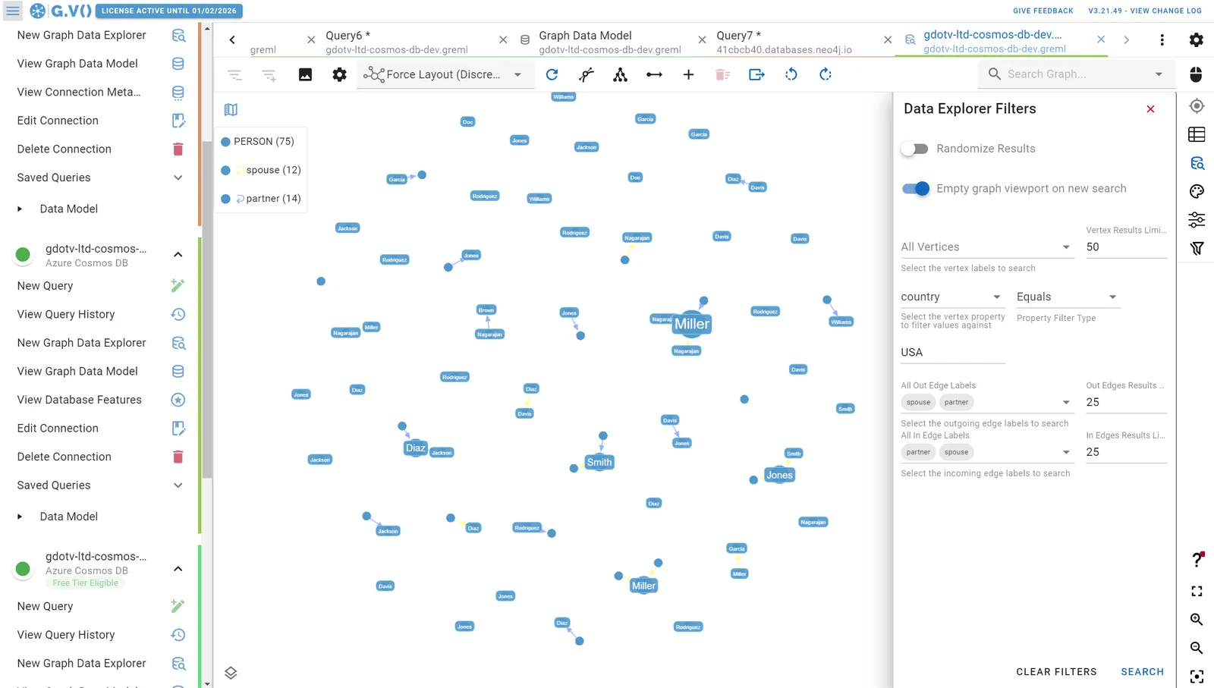Viewport: 1214px width, 688px height.
Task: Open the sliders icon on the right rail
Action: click(x=1197, y=220)
